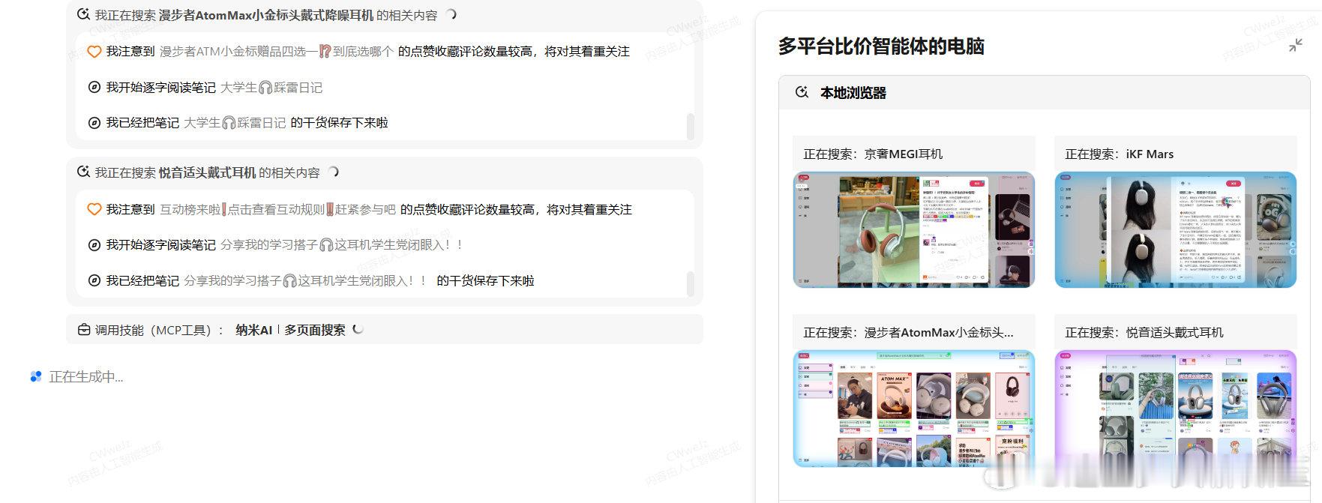Viewport: 1322px width, 503px height.
Task: Open note link 大学生踩雷日记 in 逐字阅读 row
Action: [271, 88]
